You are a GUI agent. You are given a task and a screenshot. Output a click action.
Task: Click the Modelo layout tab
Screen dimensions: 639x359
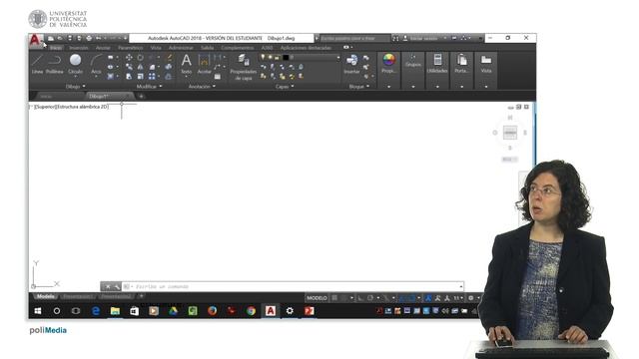point(45,296)
